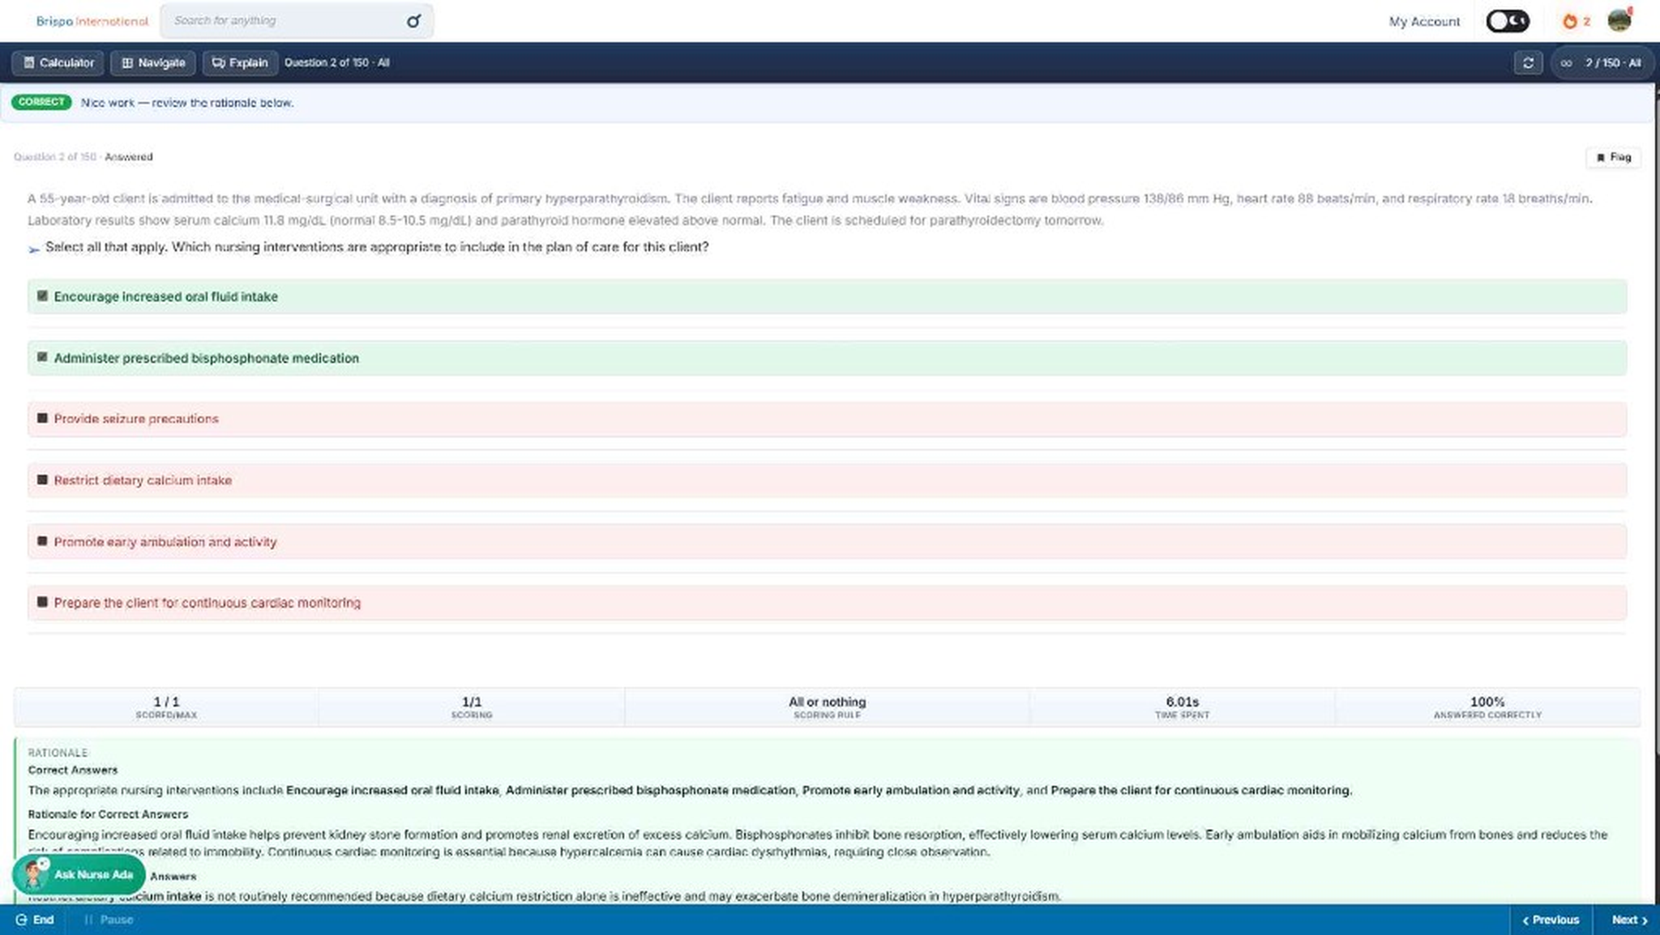This screenshot has height=935, width=1660.
Task: Toggle Administer prescribed bisphosphonate medication checkbox
Action: tap(42, 357)
